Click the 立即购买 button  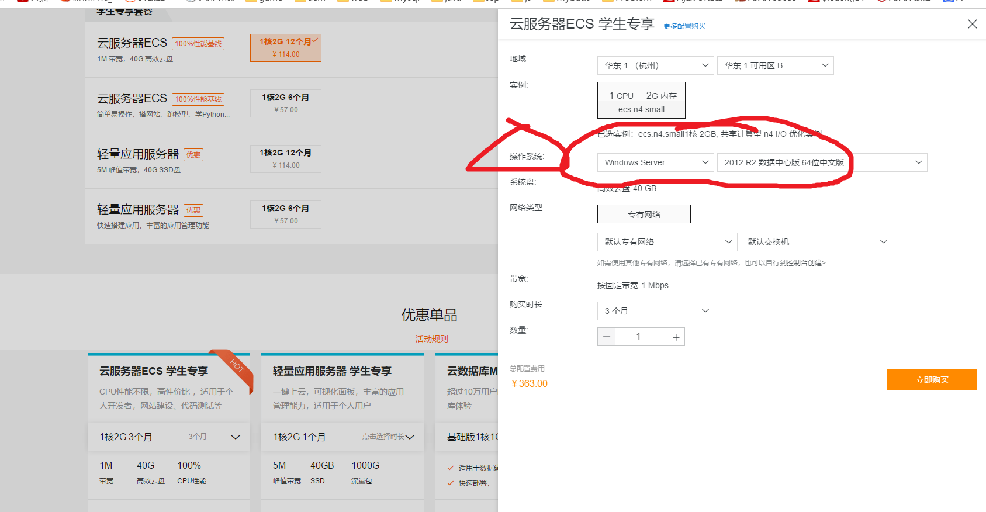click(932, 380)
